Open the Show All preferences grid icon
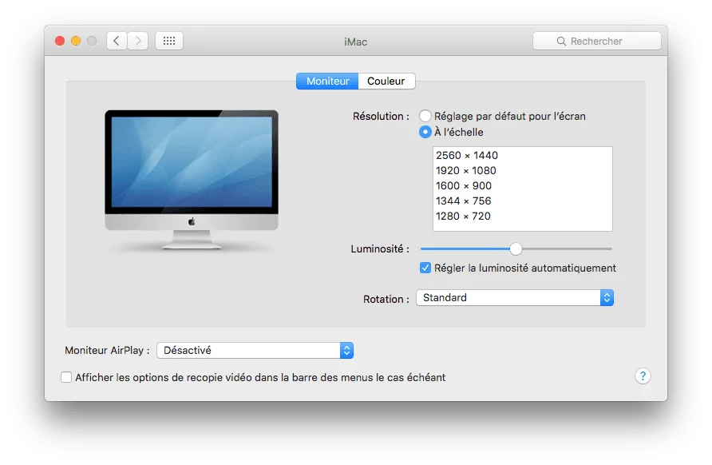 coord(168,41)
